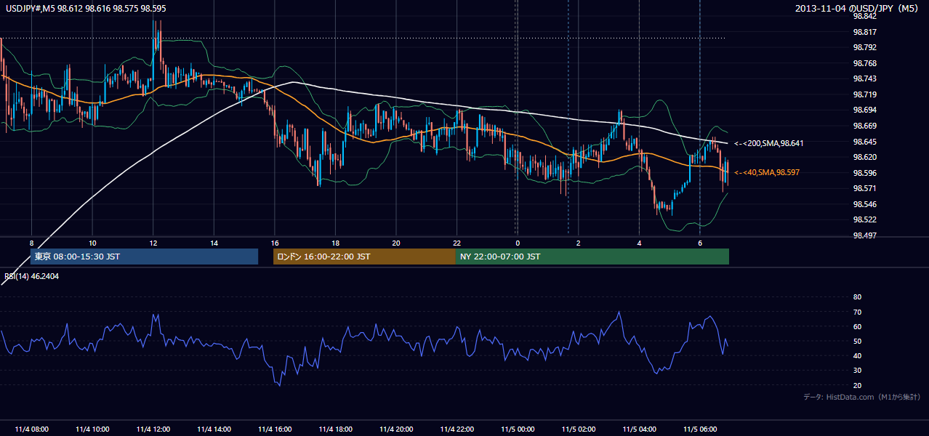This screenshot has height=436, width=929.
Task: Click the bottom time label 11/4 12:00
Action: click(x=153, y=429)
